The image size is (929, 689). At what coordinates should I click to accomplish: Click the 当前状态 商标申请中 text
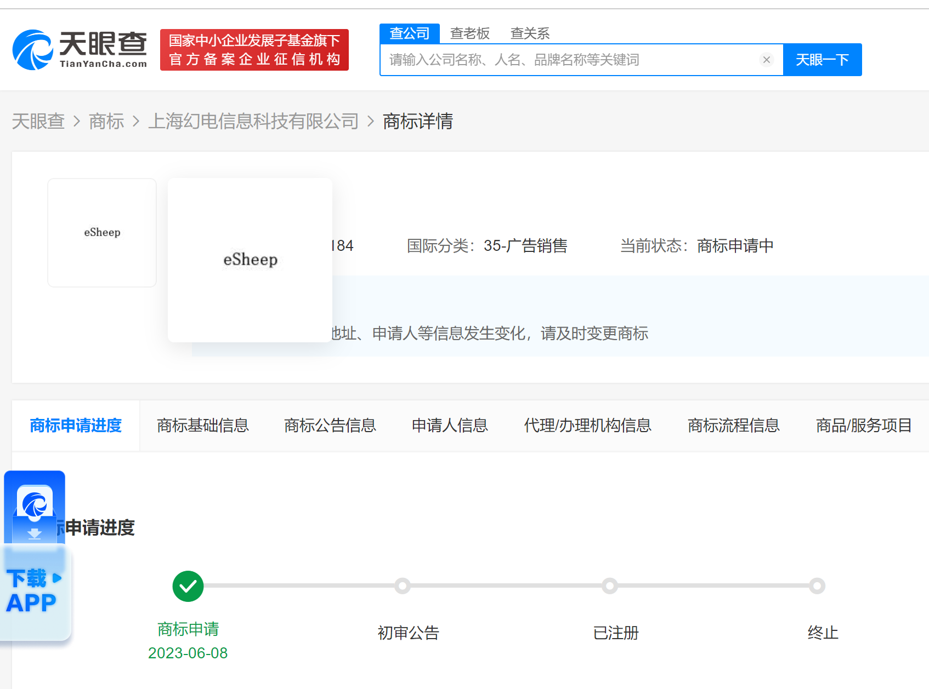[x=697, y=245]
